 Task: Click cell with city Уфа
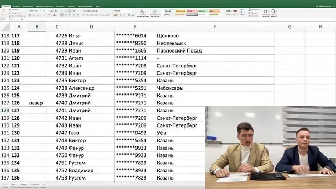[x=181, y=133]
